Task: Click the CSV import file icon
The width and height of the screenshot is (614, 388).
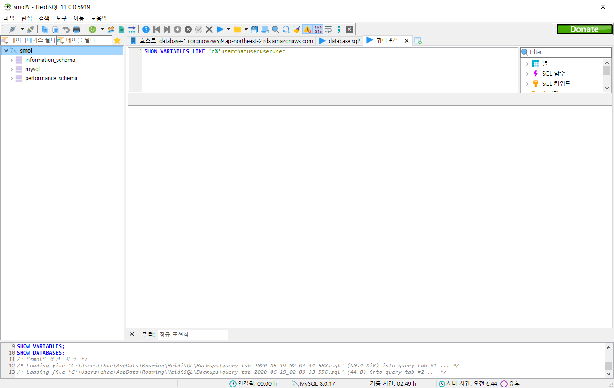Action: pyautogui.click(x=121, y=29)
